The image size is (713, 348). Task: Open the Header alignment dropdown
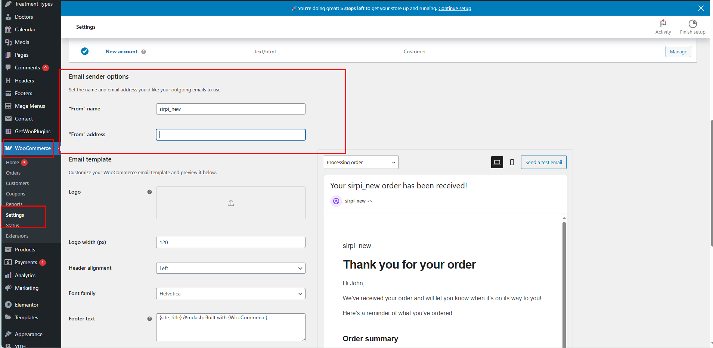pyautogui.click(x=231, y=268)
